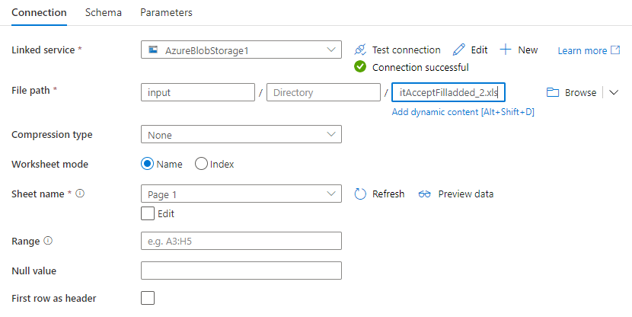This screenshot has height=317, width=632.
Task: Open the Parameters tab
Action: (166, 12)
